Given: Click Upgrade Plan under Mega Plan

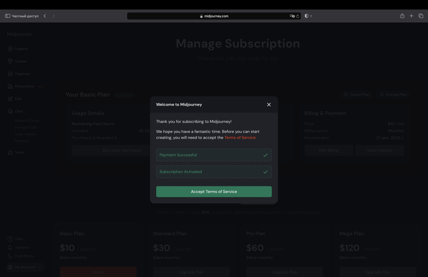Looking at the screenshot, I should pyautogui.click(x=378, y=272).
